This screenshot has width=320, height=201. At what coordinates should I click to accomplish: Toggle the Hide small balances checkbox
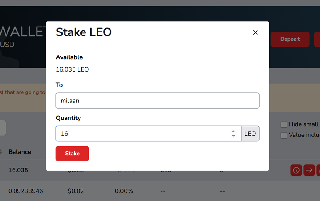pyautogui.click(x=284, y=124)
